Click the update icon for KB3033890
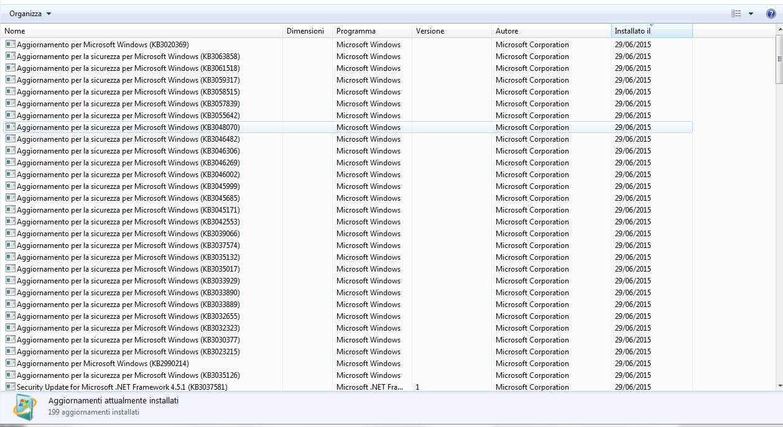The width and height of the screenshot is (783, 427). click(x=10, y=292)
